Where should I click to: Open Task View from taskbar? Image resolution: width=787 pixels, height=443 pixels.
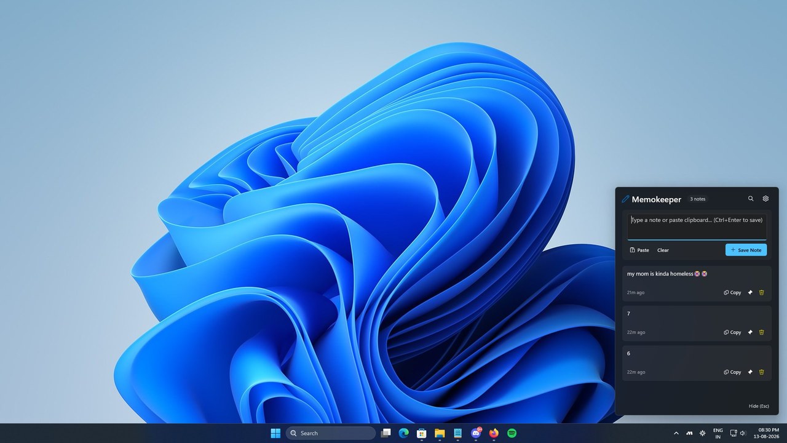click(x=386, y=433)
